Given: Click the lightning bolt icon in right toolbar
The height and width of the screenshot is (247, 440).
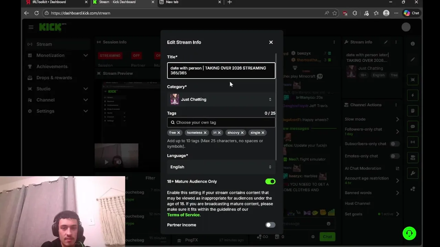Looking at the screenshot, I should (412, 95).
